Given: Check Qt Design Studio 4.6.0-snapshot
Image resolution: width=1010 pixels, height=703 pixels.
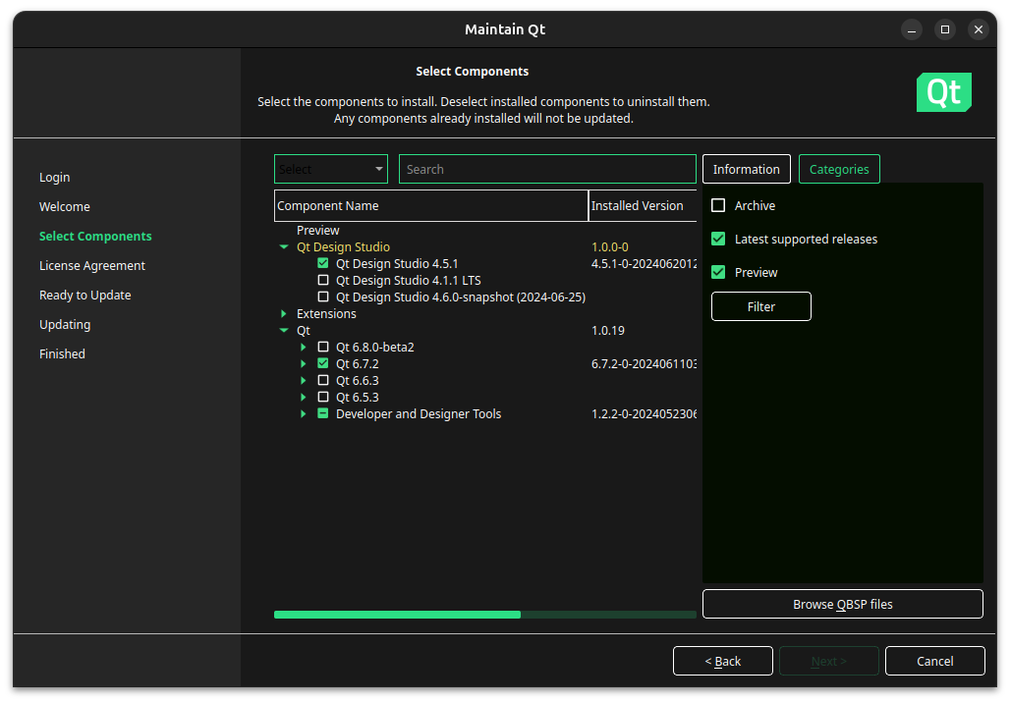Looking at the screenshot, I should pos(322,297).
